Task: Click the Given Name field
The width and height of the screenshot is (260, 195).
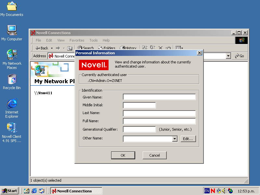Action: (x=159, y=97)
